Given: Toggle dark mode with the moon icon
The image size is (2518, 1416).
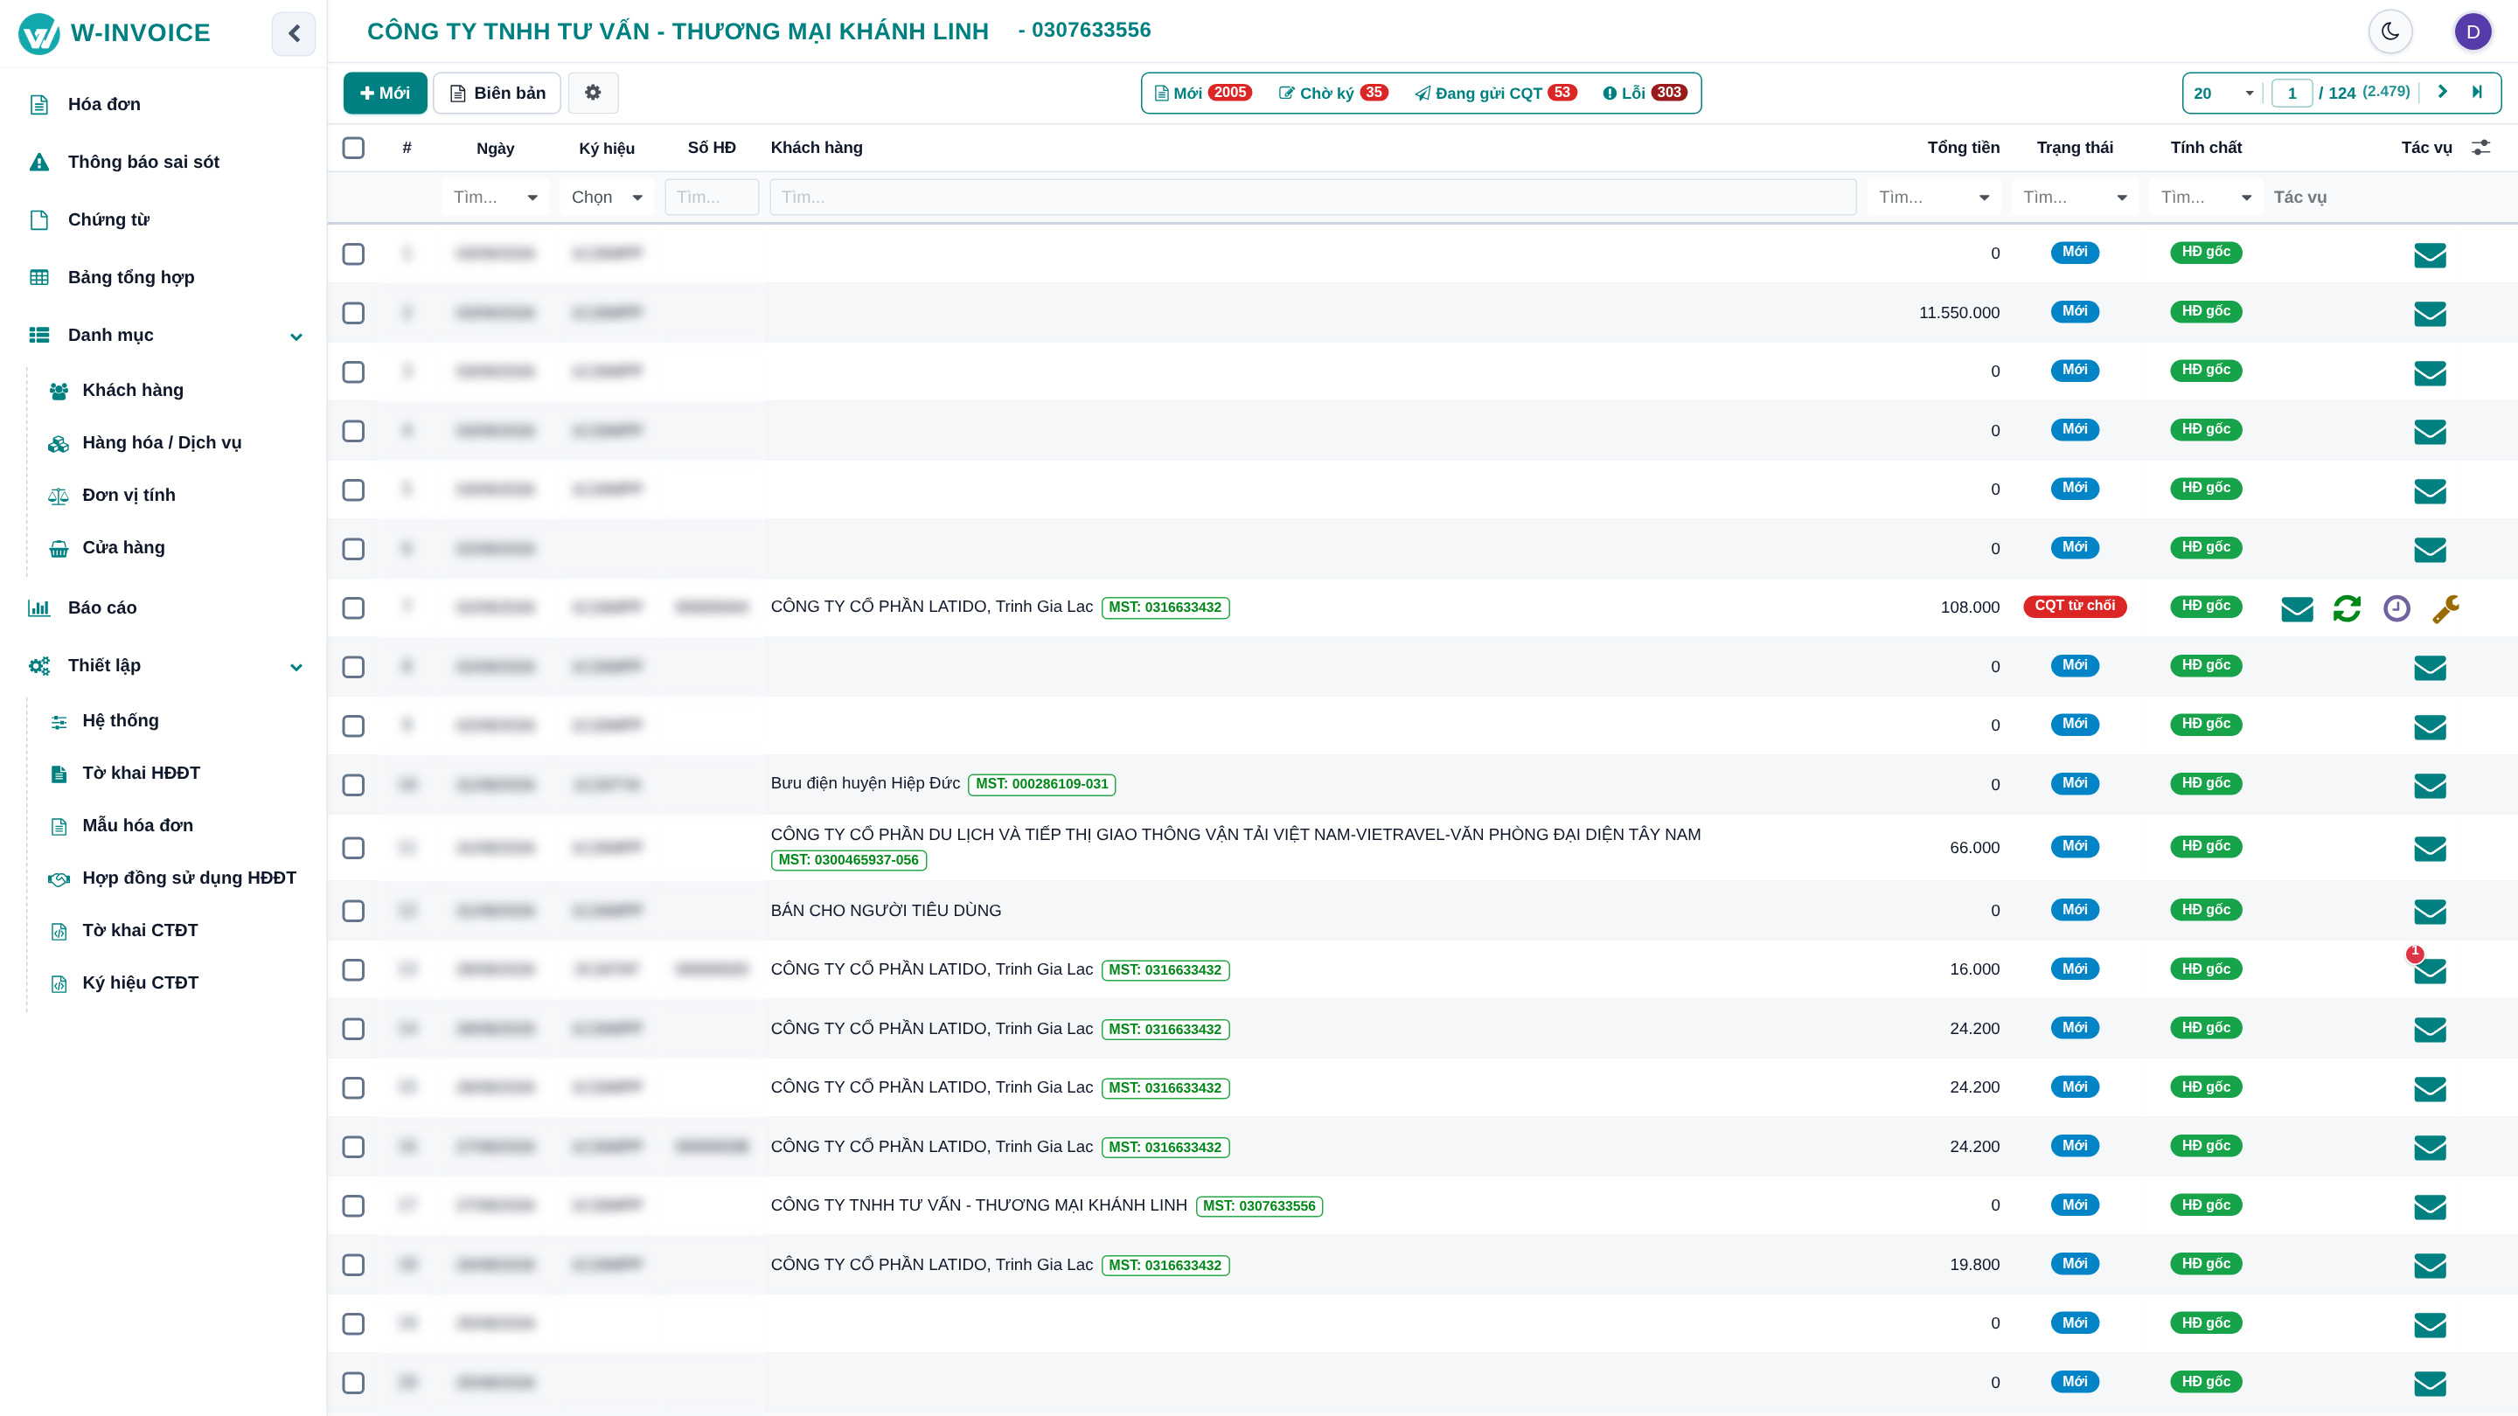Looking at the screenshot, I should (2390, 31).
